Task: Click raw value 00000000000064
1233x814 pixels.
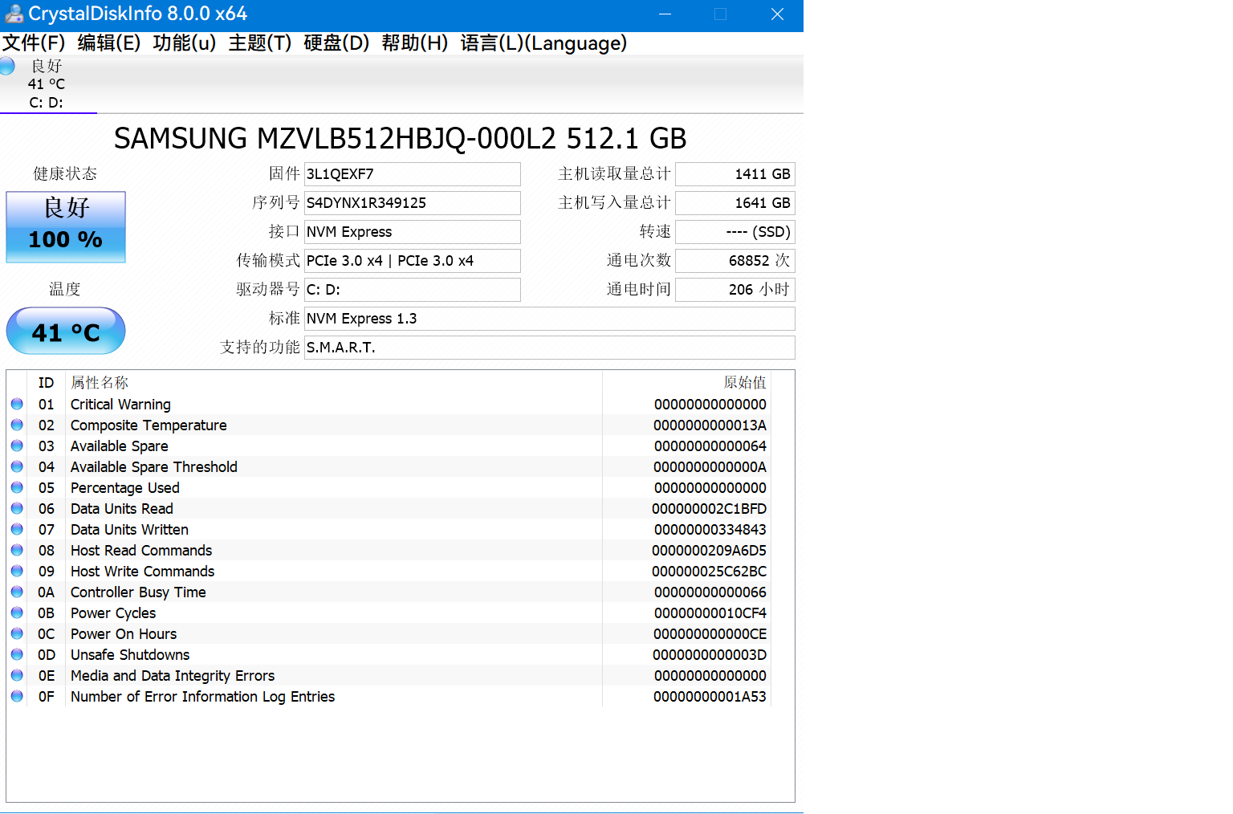Action: point(710,446)
